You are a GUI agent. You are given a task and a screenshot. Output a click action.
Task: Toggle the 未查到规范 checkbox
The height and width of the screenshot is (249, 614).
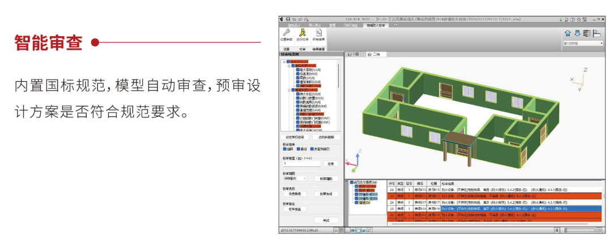[312, 149]
